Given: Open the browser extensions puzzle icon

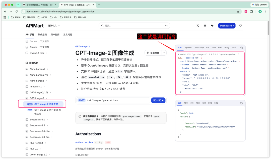Looking at the screenshot, I should coord(252,12).
